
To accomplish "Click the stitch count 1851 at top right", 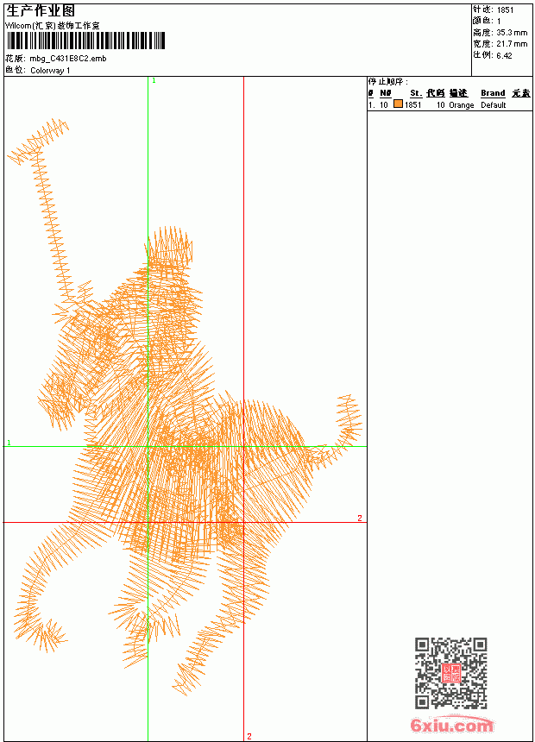I will pyautogui.click(x=505, y=10).
